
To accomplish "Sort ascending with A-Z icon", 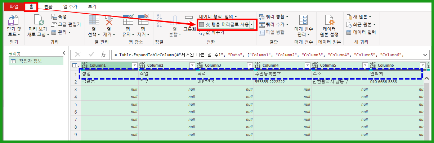I will tap(159, 16).
